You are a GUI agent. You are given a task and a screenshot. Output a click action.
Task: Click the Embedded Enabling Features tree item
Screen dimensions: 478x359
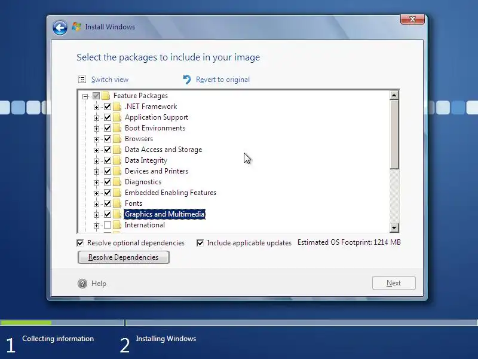click(x=170, y=193)
